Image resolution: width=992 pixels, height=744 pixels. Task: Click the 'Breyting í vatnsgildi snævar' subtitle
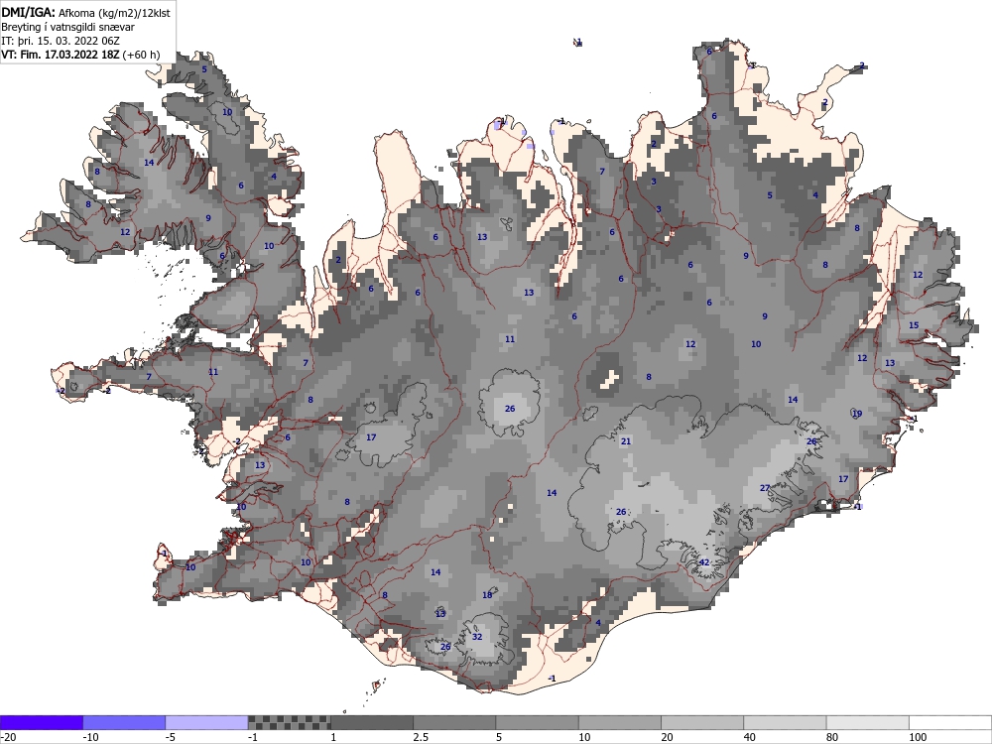tap(67, 27)
